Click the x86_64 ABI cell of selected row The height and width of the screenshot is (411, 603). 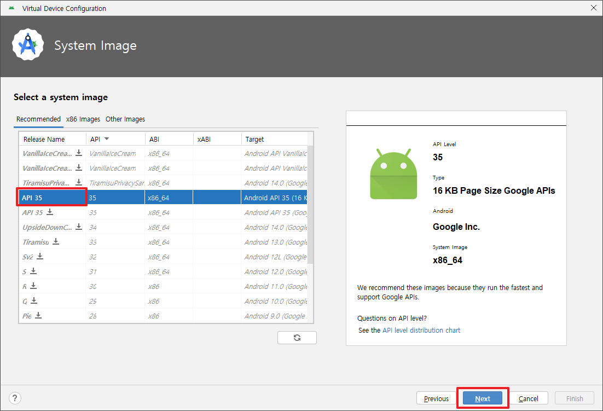169,198
